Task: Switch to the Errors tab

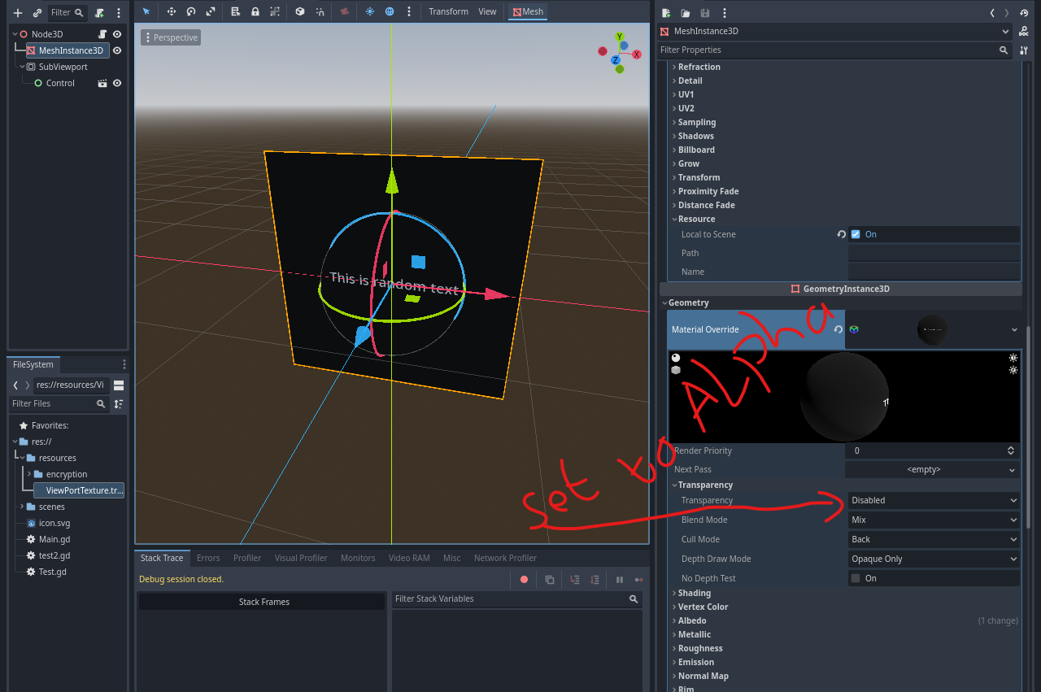Action: point(208,558)
